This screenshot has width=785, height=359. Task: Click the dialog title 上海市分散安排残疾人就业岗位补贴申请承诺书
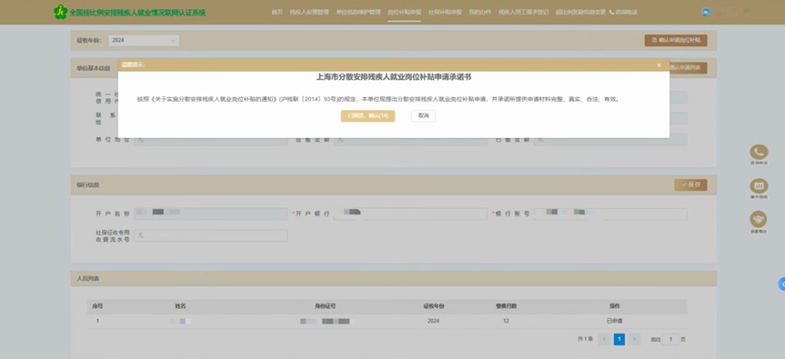coord(394,77)
